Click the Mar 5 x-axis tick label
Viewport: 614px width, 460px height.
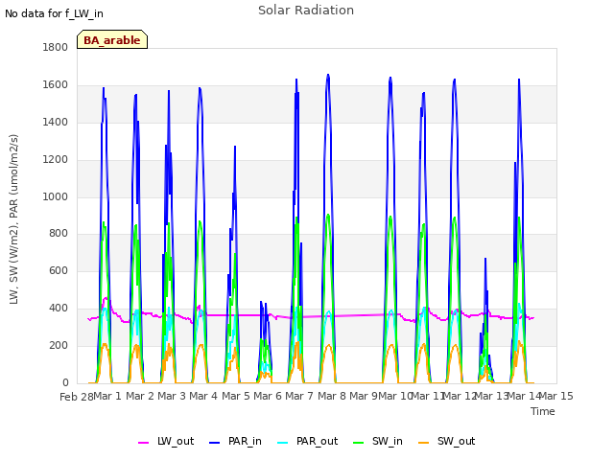[235, 396]
